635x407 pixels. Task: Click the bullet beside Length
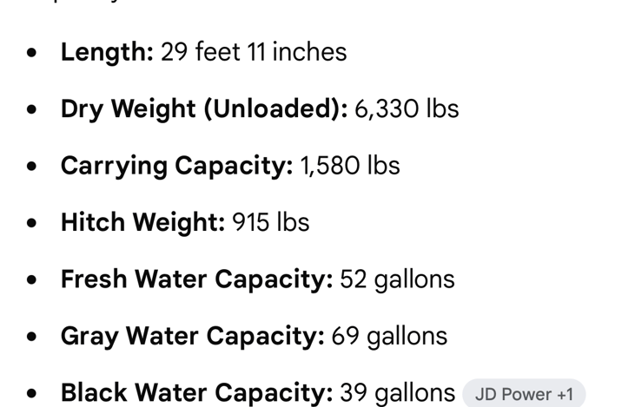31,53
